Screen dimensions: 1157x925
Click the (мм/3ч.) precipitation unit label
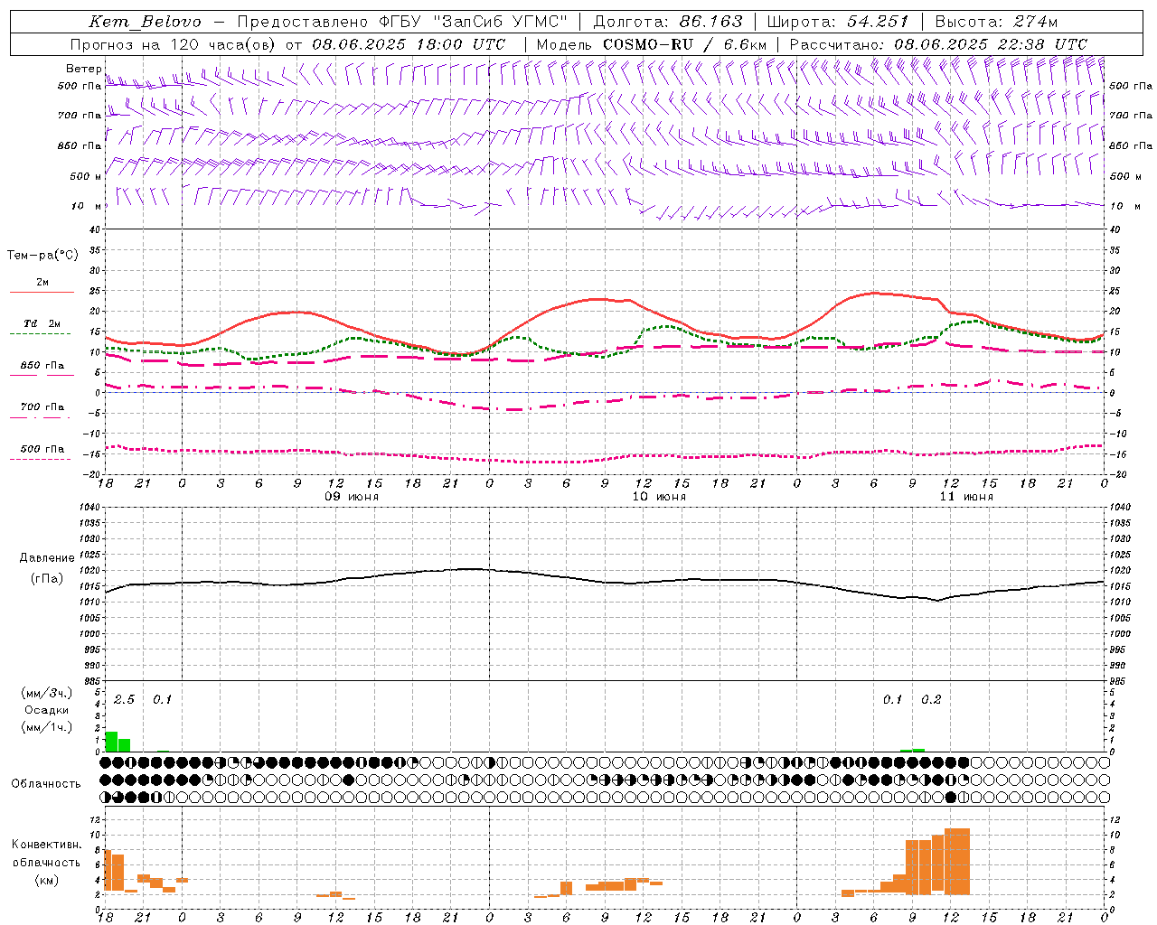point(47,693)
